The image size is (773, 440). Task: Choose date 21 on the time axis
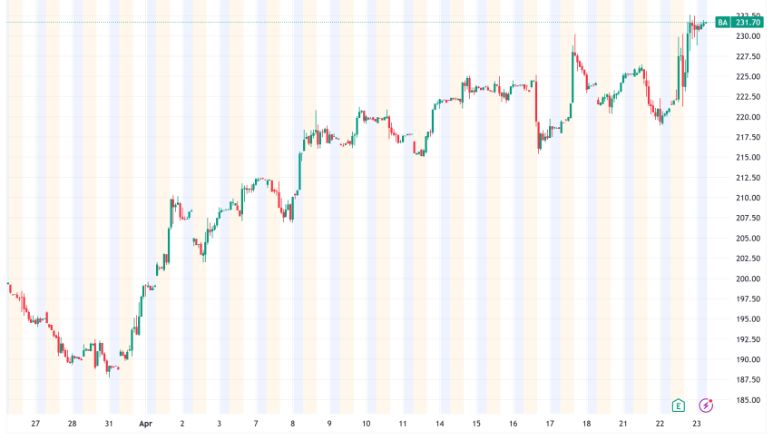623,424
